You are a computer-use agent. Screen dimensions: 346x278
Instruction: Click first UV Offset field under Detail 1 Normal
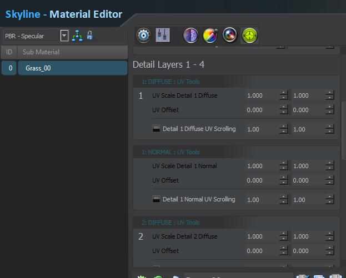(262, 180)
